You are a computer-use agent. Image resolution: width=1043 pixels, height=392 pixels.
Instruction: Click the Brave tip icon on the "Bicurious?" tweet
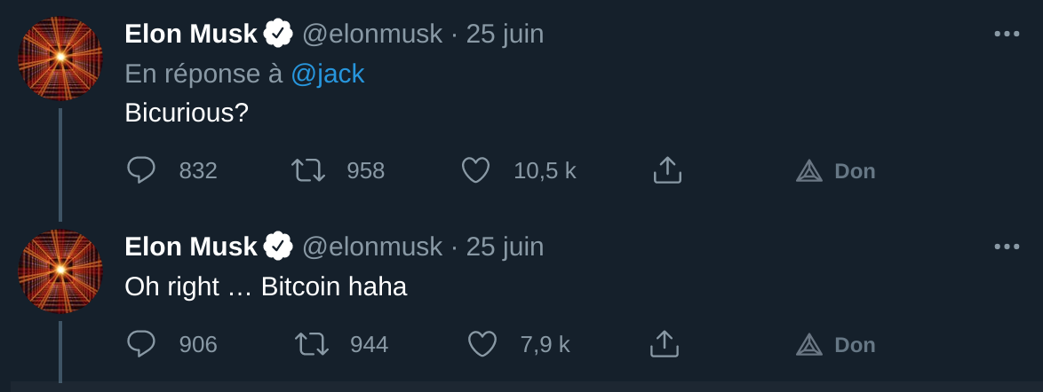[x=809, y=171]
